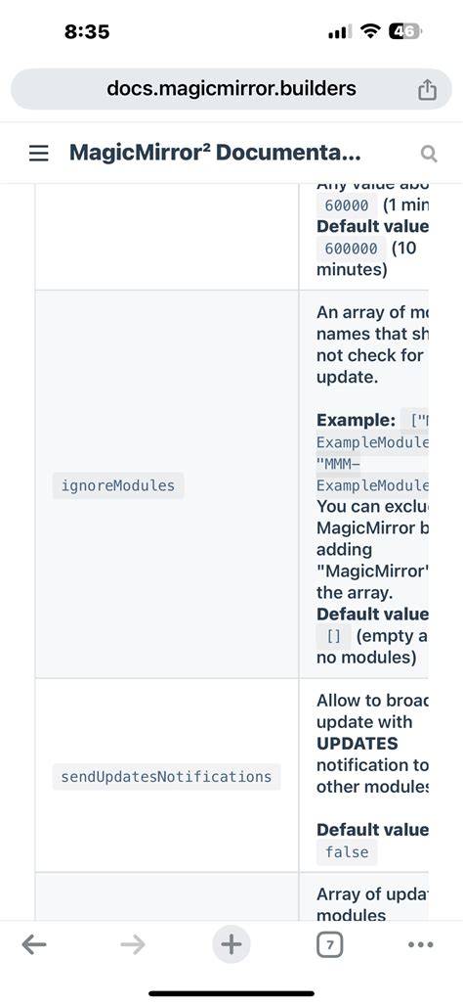Tap the docs.magicmirror.builders address bar
The width and height of the screenshot is (463, 1005).
[231, 88]
